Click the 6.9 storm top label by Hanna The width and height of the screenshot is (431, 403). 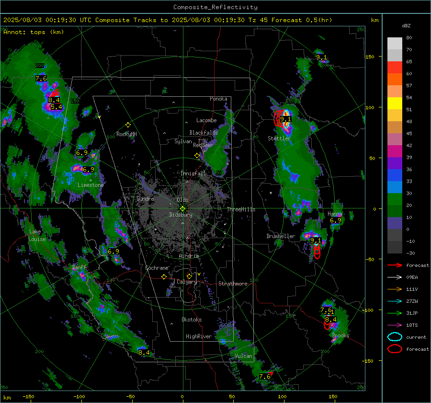[336, 220]
